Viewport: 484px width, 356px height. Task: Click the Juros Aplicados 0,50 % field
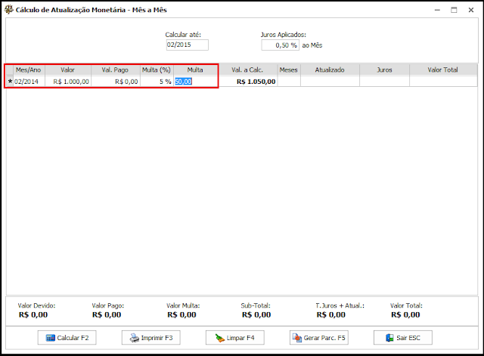[x=280, y=45]
